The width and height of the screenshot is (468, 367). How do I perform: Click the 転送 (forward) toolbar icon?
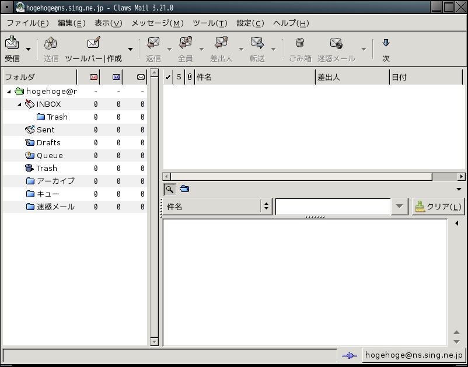[x=257, y=43]
